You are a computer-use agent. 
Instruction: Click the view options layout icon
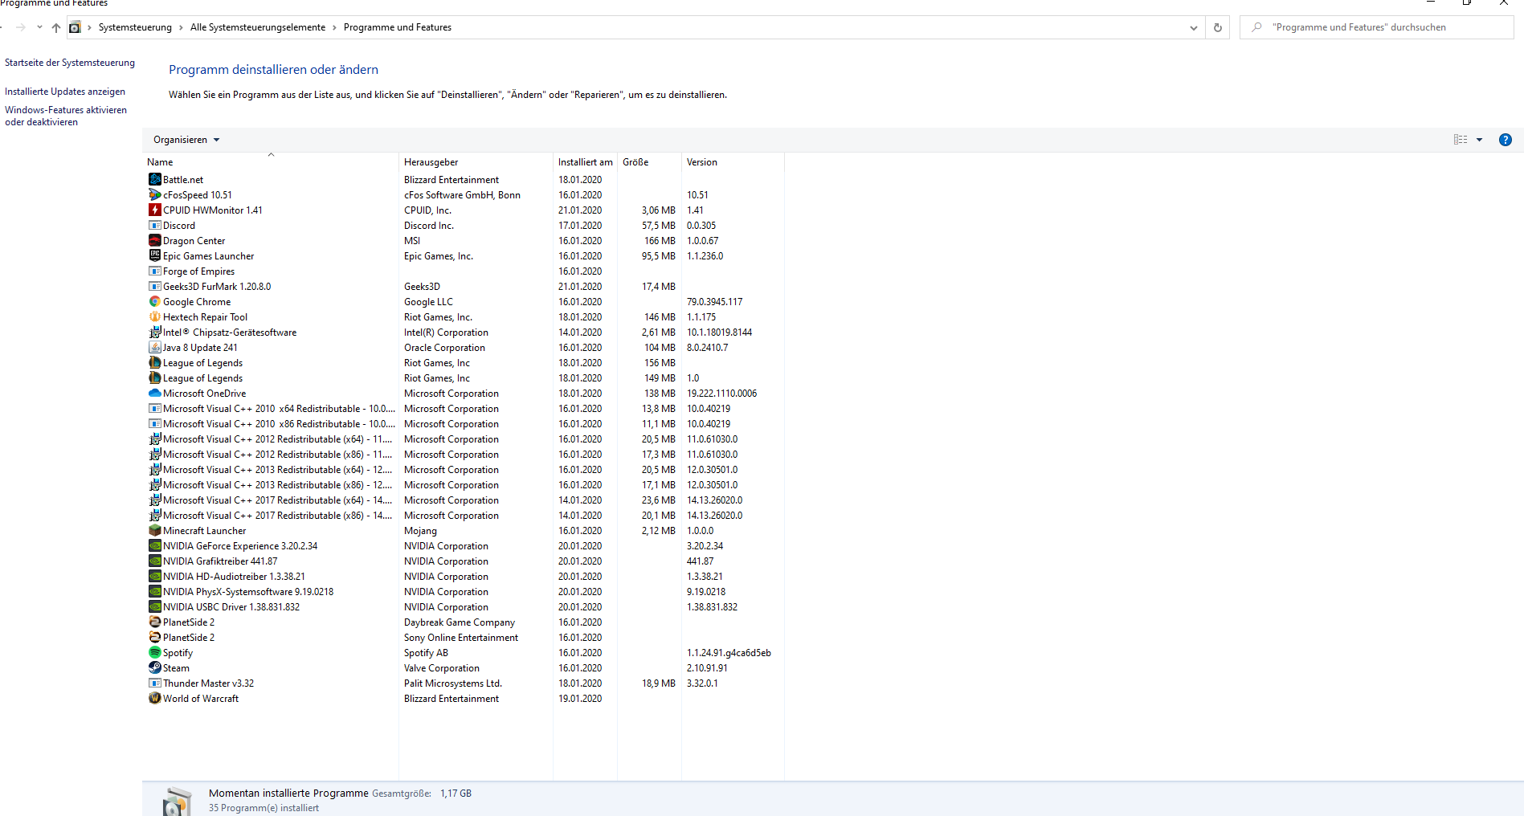tap(1461, 140)
